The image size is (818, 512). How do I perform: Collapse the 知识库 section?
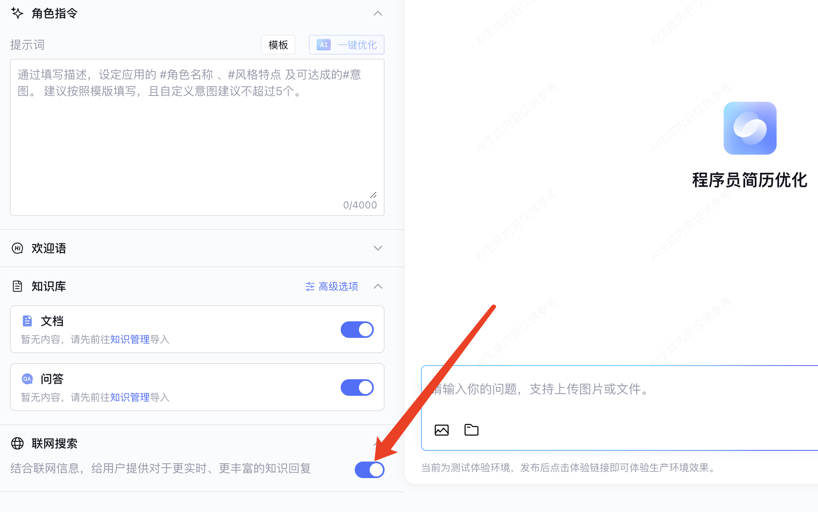coord(378,286)
